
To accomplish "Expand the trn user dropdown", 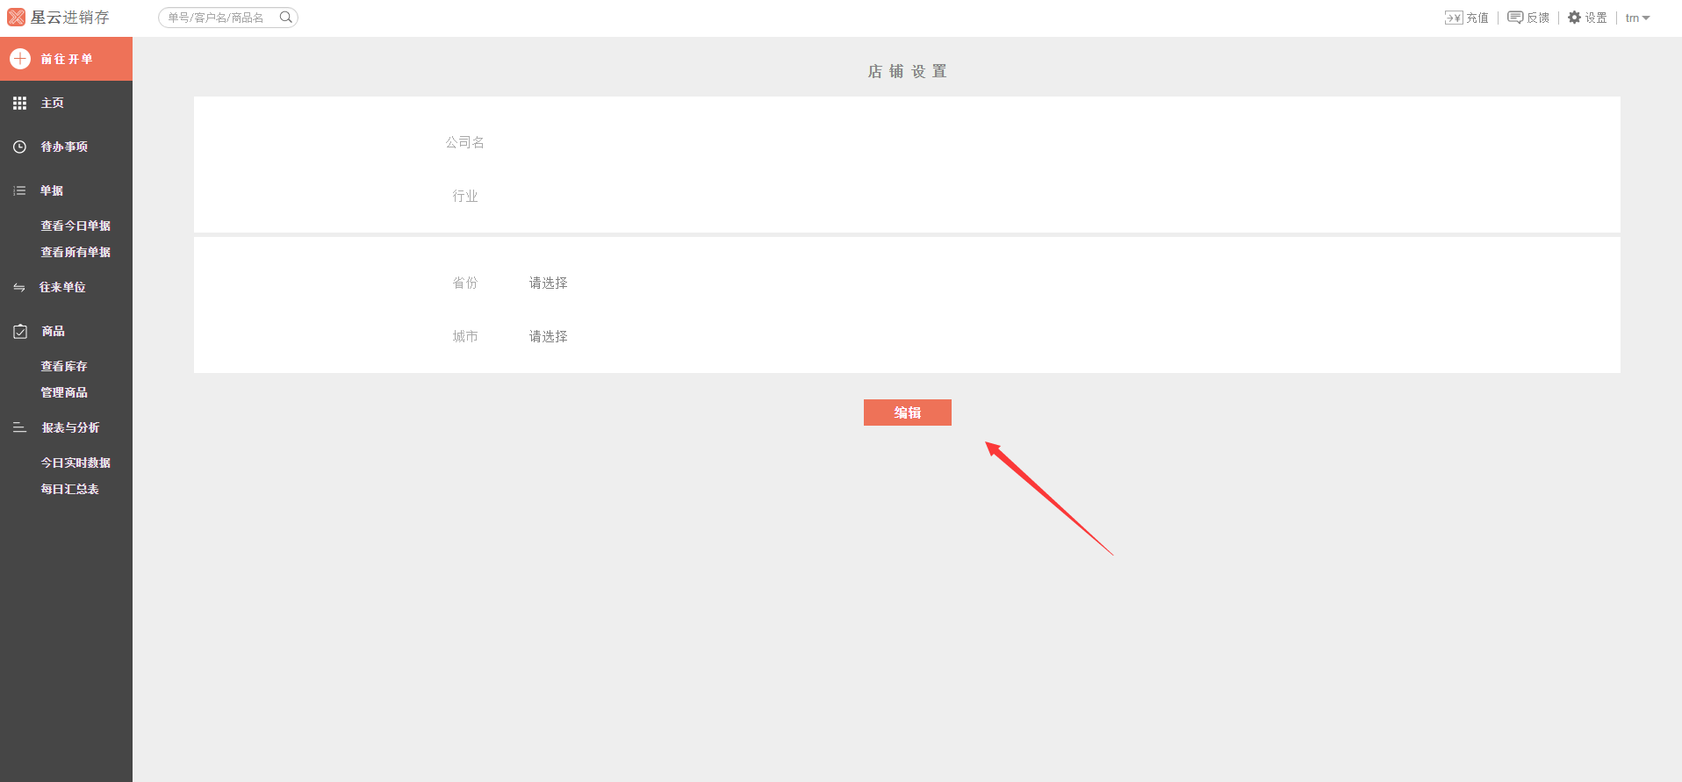I will click(1637, 18).
